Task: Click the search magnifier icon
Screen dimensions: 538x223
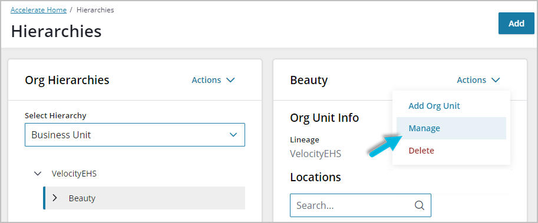Action: click(x=420, y=205)
